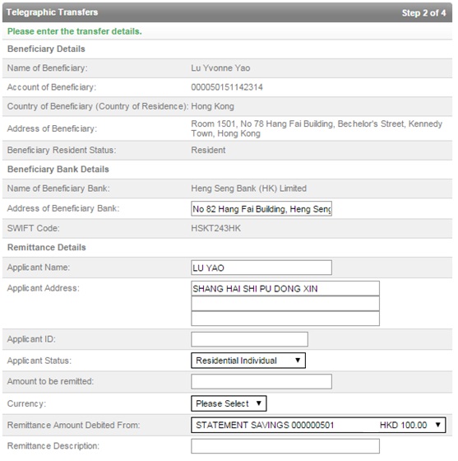
Task: Click the Resident status value
Action: pyautogui.click(x=208, y=150)
